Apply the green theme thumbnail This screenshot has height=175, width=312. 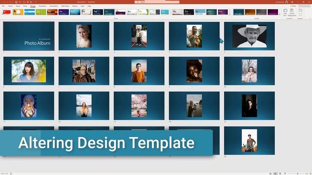(41, 12)
